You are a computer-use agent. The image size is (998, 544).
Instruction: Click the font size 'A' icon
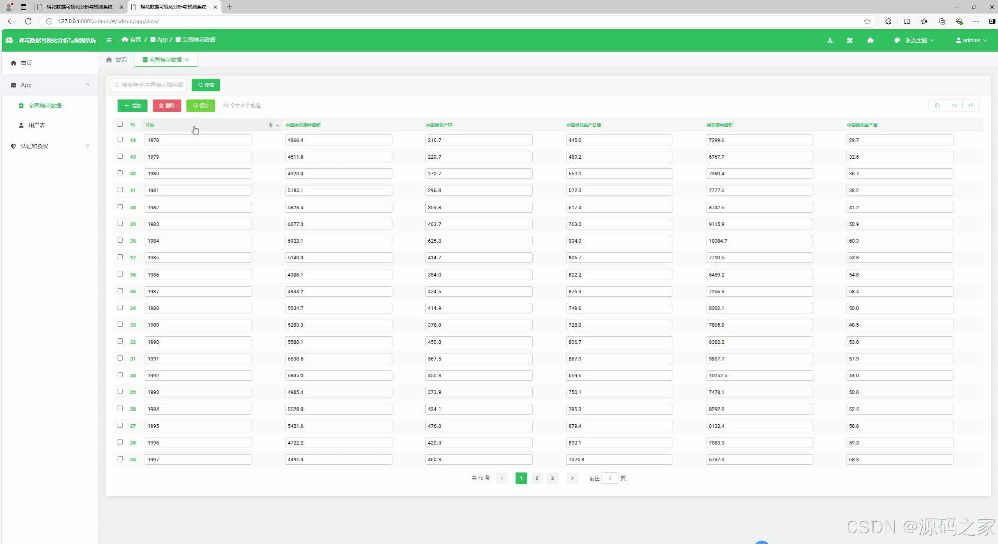point(830,40)
